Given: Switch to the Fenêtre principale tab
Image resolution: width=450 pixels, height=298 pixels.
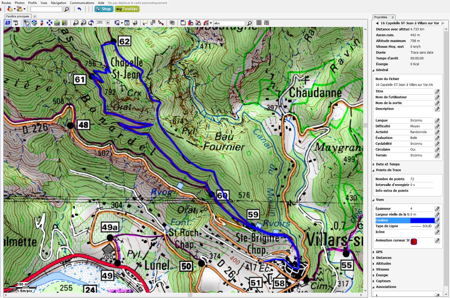Looking at the screenshot, I should click(x=18, y=16).
